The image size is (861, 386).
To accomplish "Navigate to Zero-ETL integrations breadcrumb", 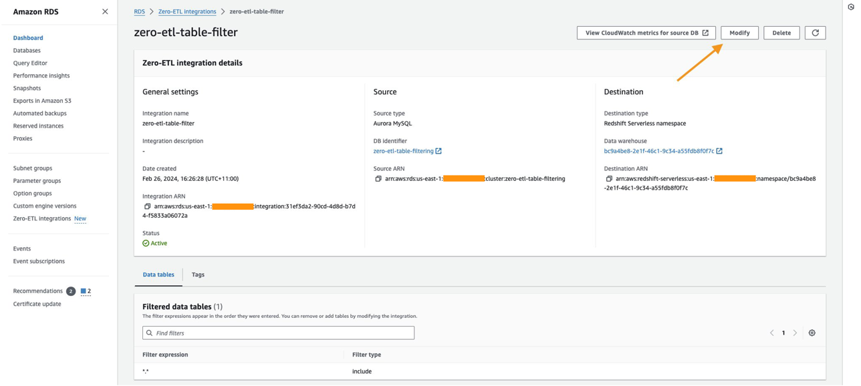I will 187,11.
